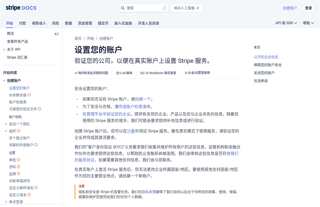Click the 登录 button
Image resolution: width=320 pixels, height=207 pixels.
[x=308, y=8]
